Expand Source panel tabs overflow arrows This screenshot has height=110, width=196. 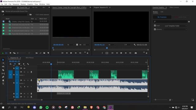click(90, 7)
